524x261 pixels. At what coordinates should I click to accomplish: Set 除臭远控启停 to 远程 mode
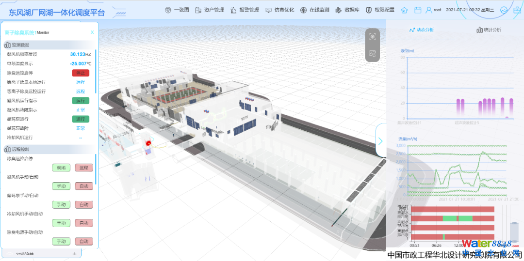pos(83,168)
